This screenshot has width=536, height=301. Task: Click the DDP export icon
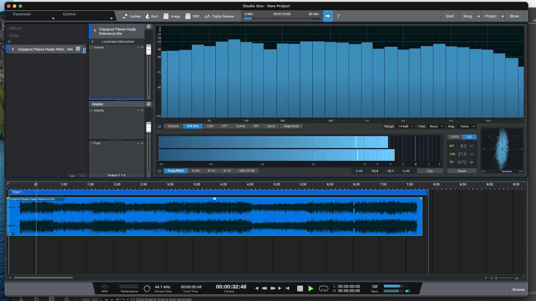pos(188,16)
